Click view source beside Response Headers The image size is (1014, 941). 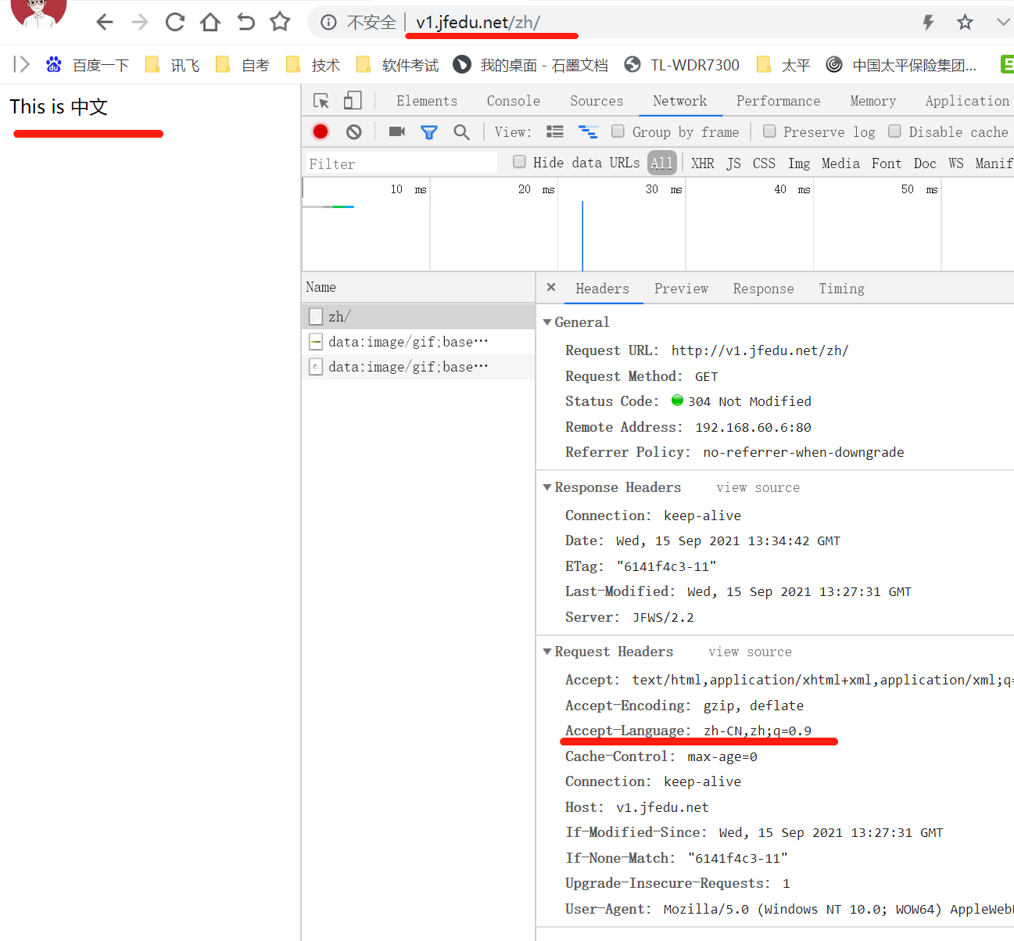758,487
